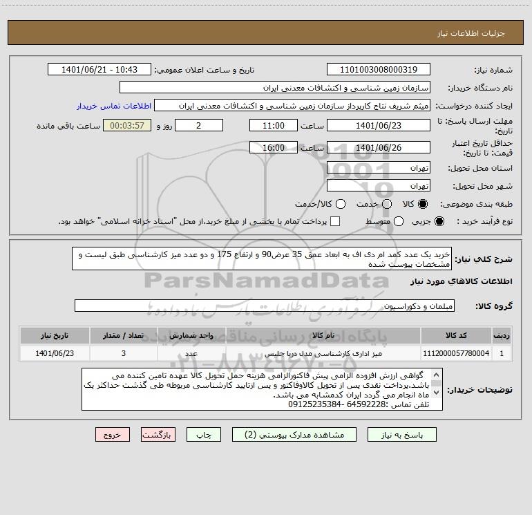The image size is (532, 515).
Task: Click the جزئیات اطلاعات نیاز header title
Action: pos(471,33)
